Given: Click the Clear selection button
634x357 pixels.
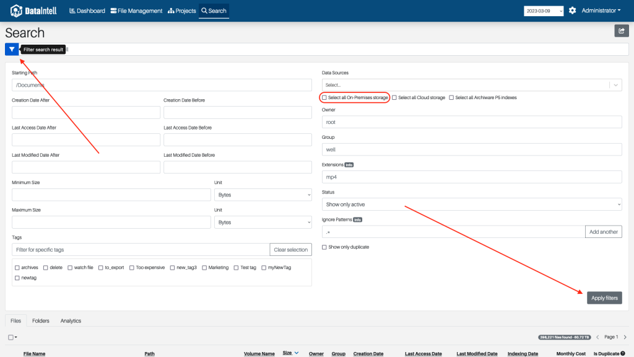Looking at the screenshot, I should (x=291, y=250).
